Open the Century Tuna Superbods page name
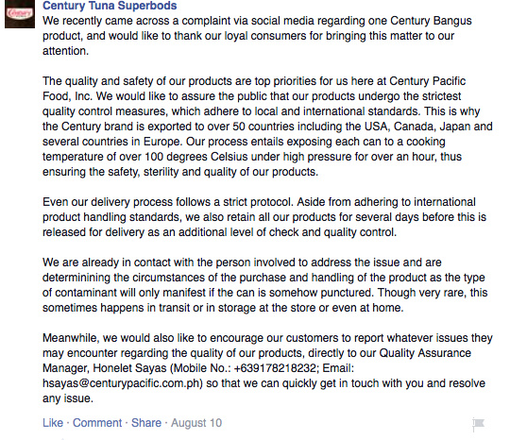The image size is (510, 440). click(110, 6)
